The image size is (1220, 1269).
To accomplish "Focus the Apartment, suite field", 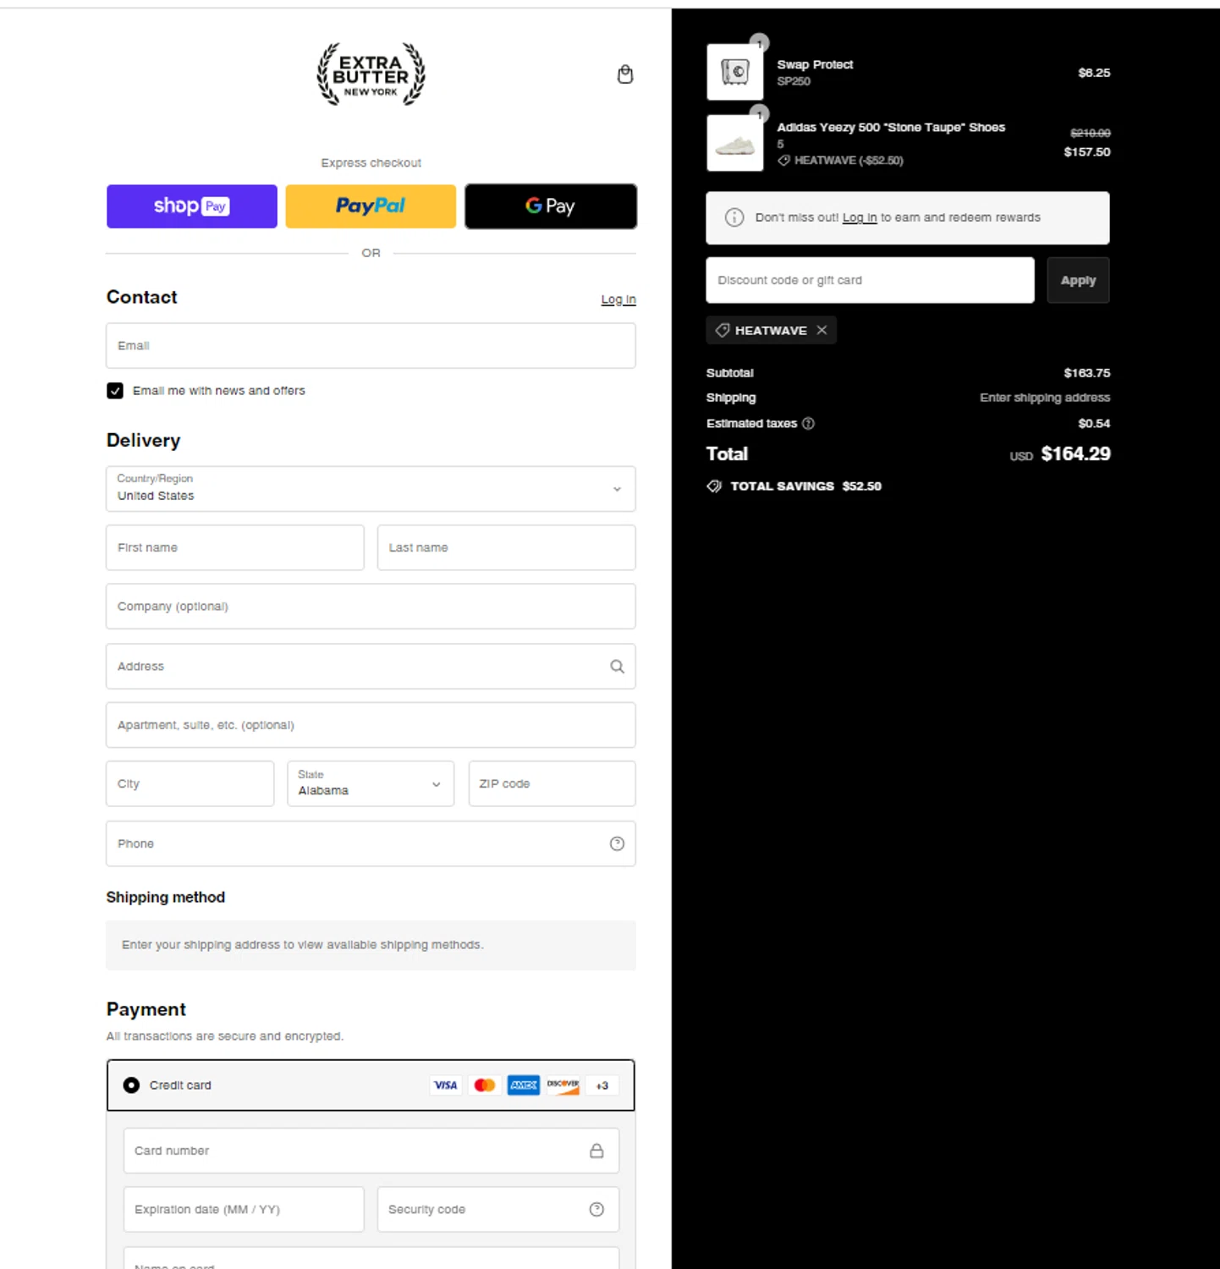I will click(x=371, y=725).
